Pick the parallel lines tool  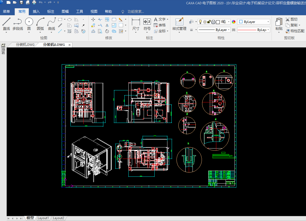coord(60,25)
